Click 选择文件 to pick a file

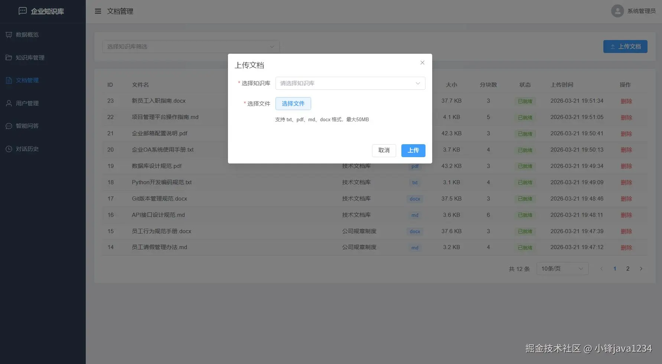point(293,103)
